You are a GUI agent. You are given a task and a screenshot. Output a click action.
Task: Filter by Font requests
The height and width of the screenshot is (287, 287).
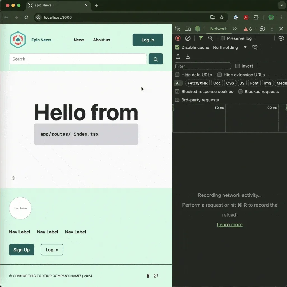[254, 83]
